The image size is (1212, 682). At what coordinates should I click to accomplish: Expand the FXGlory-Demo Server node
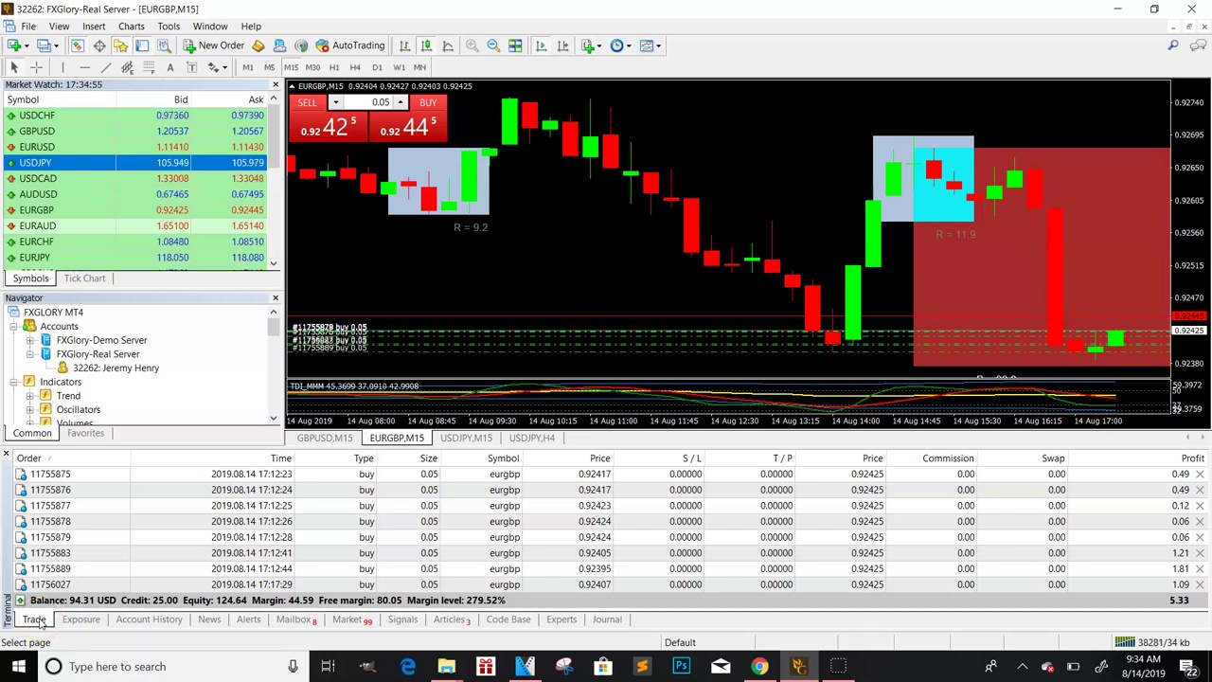click(x=30, y=340)
